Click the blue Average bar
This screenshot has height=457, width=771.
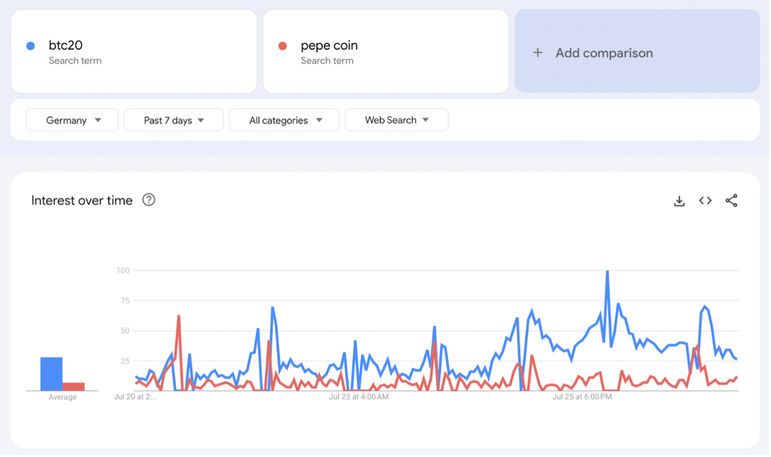52,374
